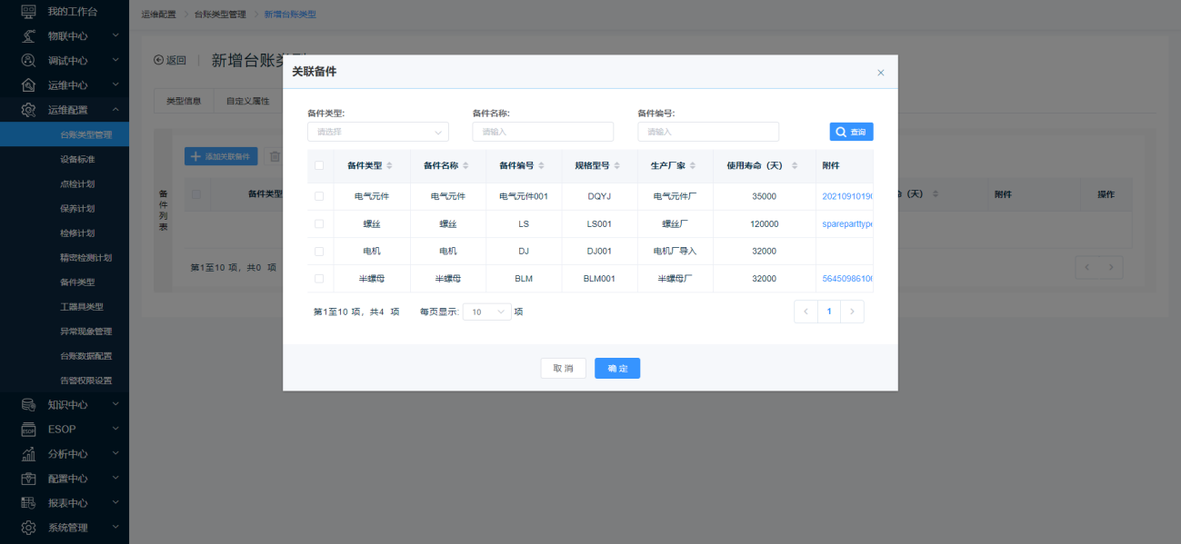The height and width of the screenshot is (544, 1181).
Task: Sort by 规格型号 column arrows
Action: [x=618, y=165]
